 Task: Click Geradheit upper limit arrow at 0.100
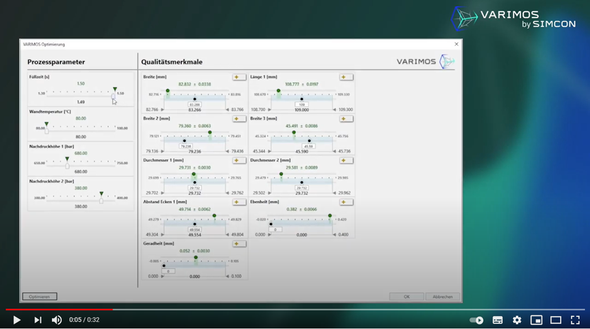coord(227,277)
